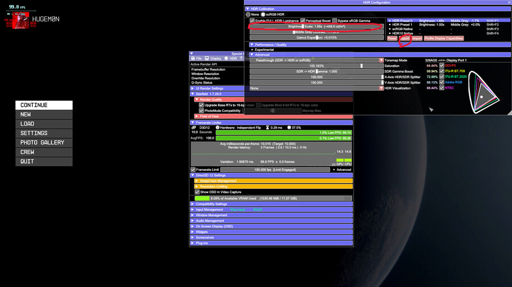Click the Reset HDR preset button
512x287 pixels.
coord(392,39)
